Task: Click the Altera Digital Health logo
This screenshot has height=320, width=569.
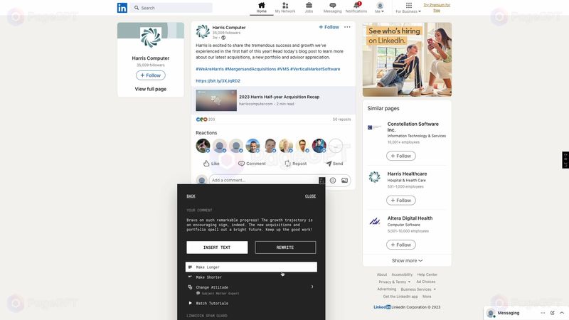Action: coord(375,221)
